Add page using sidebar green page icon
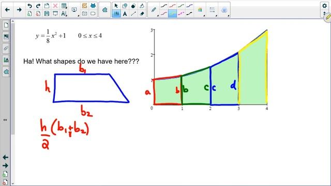This screenshot has width=331, height=186. click(x=5, y=174)
